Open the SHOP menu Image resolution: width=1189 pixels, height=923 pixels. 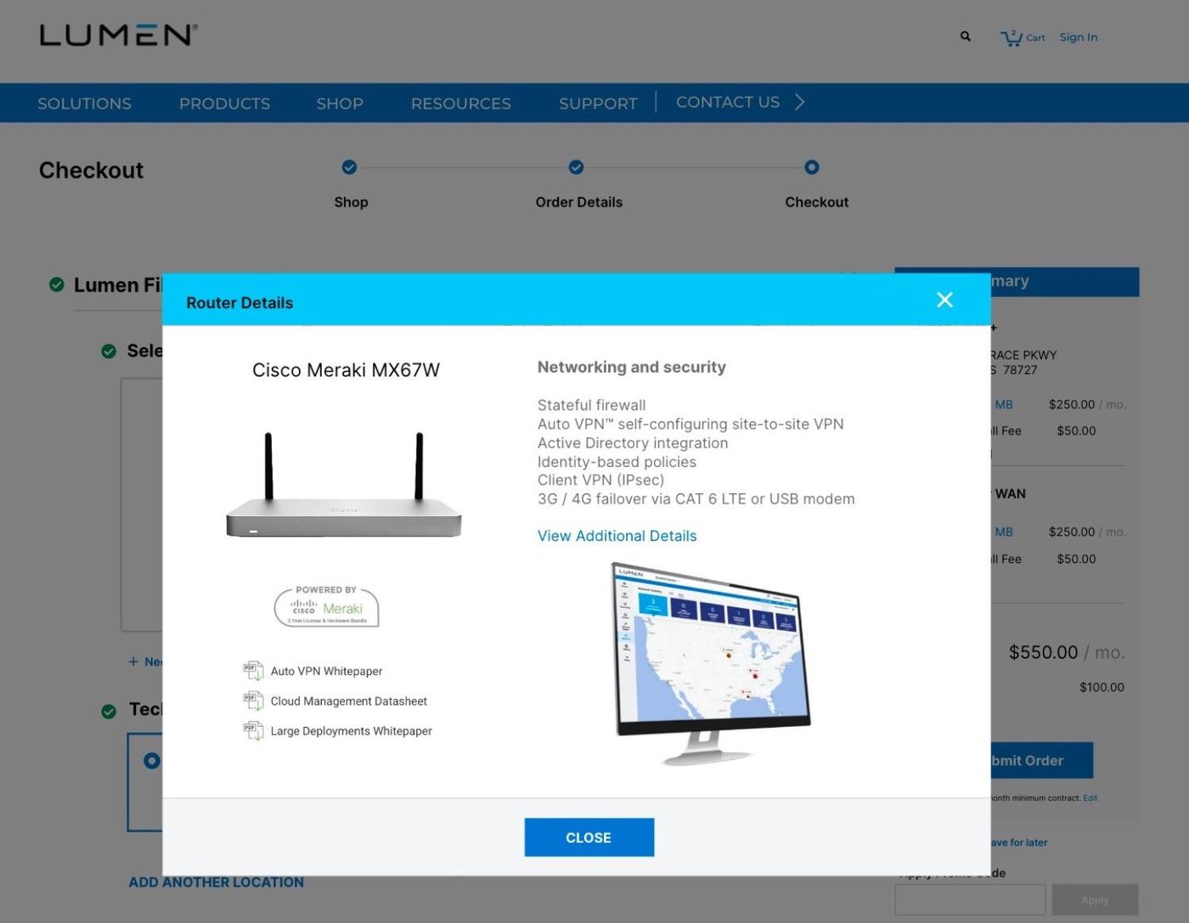(340, 104)
